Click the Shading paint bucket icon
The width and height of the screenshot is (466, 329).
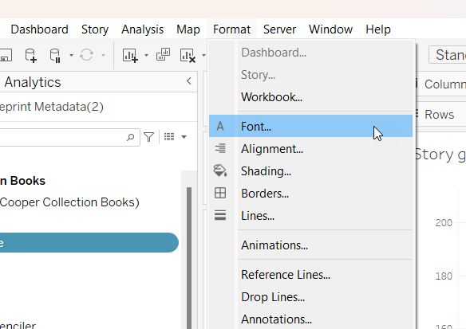coord(220,170)
